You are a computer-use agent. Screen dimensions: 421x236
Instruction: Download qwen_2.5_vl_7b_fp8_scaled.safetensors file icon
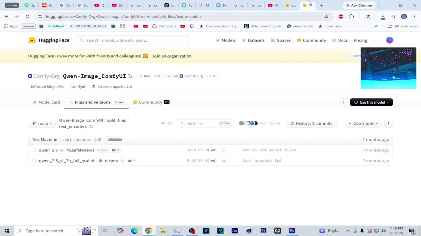click(x=224, y=161)
